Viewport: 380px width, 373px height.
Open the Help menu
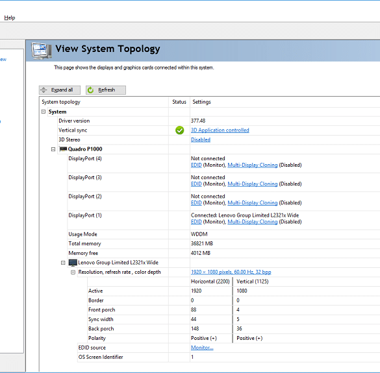(x=10, y=18)
